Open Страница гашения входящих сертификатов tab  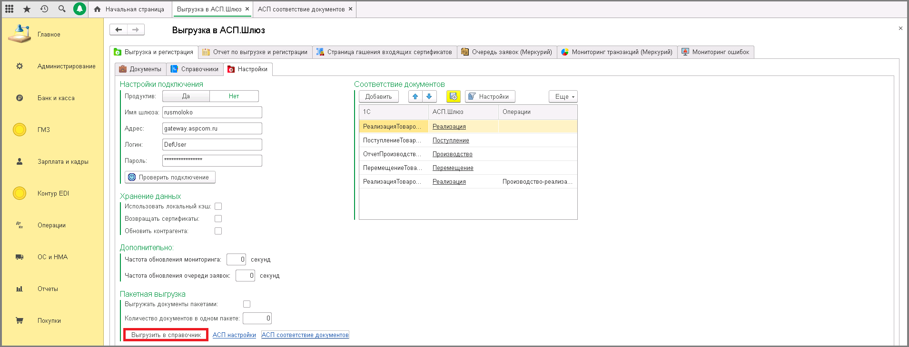(x=385, y=52)
